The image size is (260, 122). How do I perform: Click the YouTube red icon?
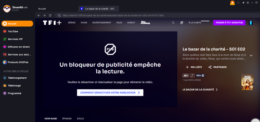click(x=5, y=31)
